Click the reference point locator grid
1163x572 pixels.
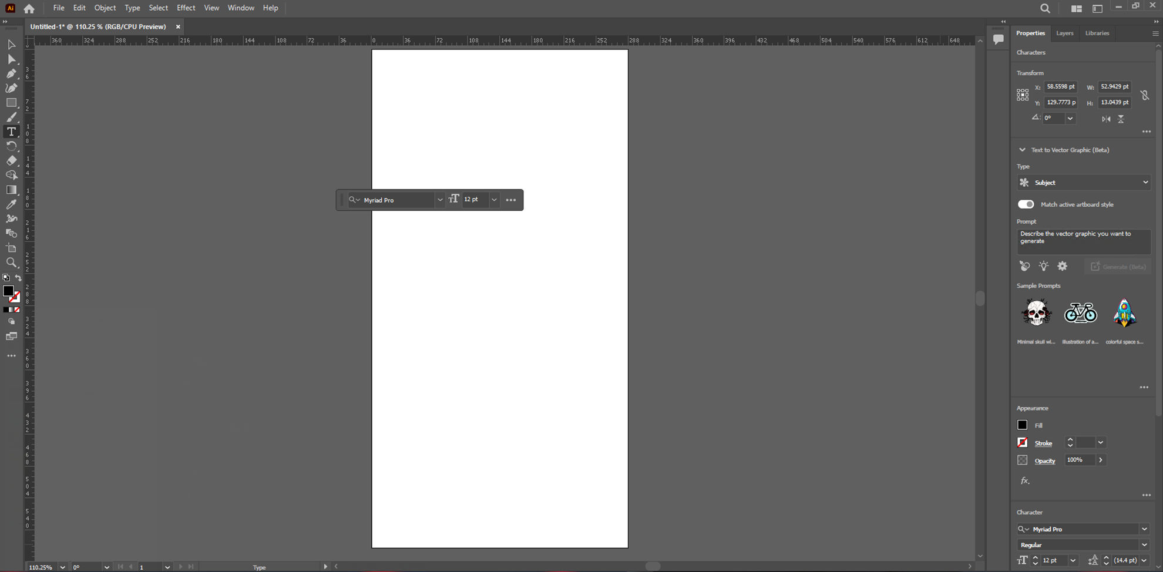(x=1023, y=95)
